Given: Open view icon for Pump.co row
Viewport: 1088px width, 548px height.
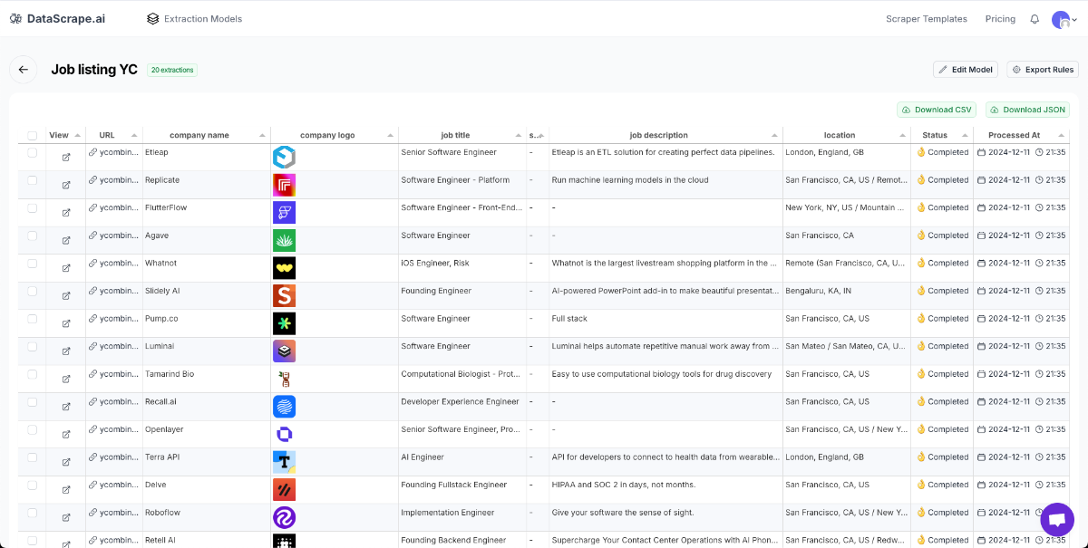Looking at the screenshot, I should tap(66, 323).
